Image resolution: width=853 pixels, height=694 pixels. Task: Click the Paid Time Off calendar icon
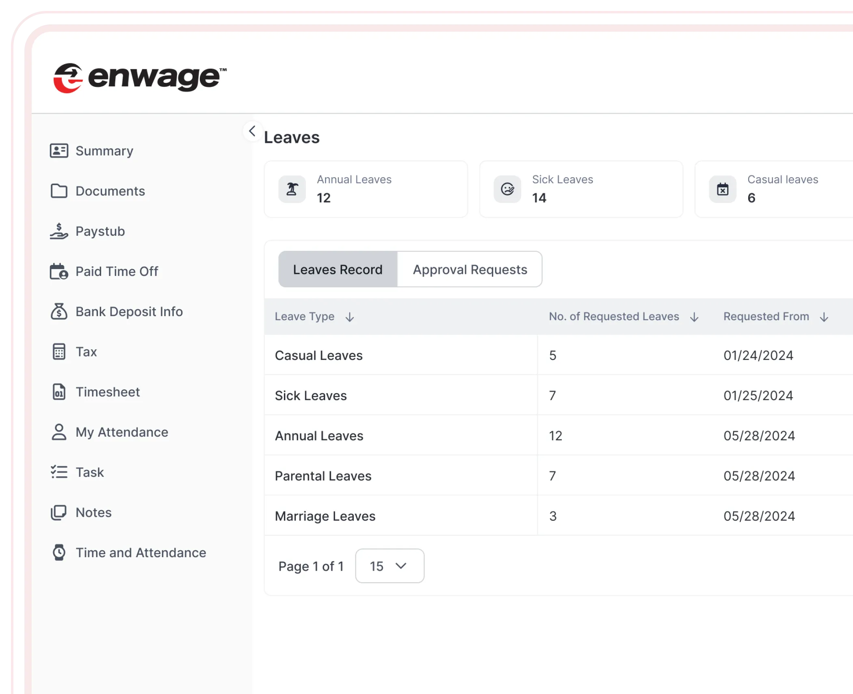(x=59, y=272)
